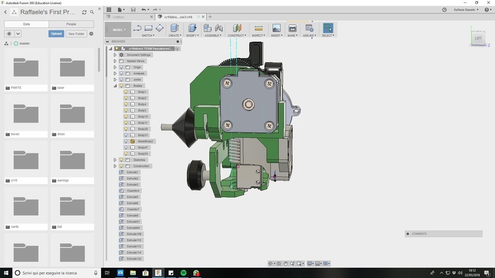495x278 pixels.
Task: Toggle visibility of MeshBody2
Action: (126, 141)
